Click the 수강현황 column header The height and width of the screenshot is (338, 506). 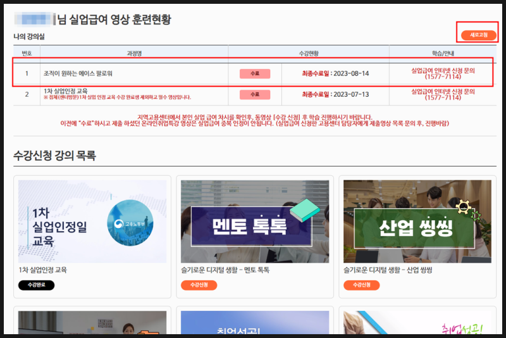tap(309, 53)
